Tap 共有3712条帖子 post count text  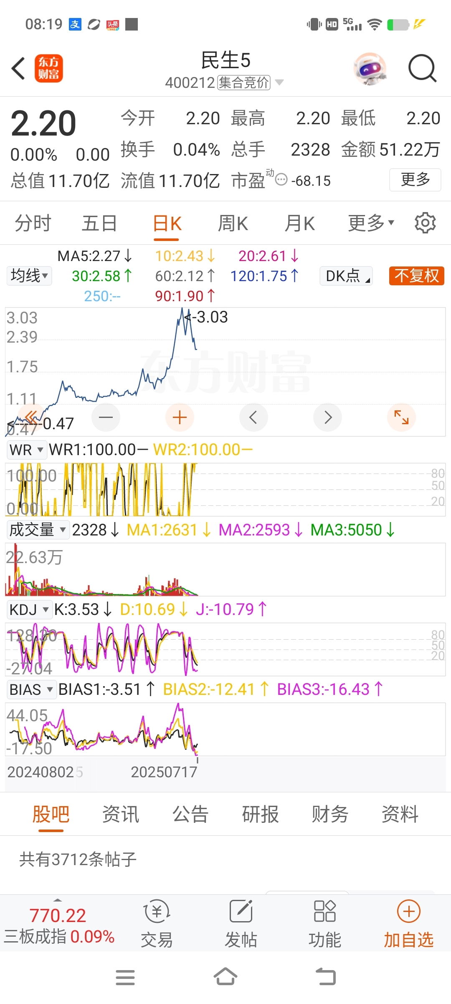[78, 859]
